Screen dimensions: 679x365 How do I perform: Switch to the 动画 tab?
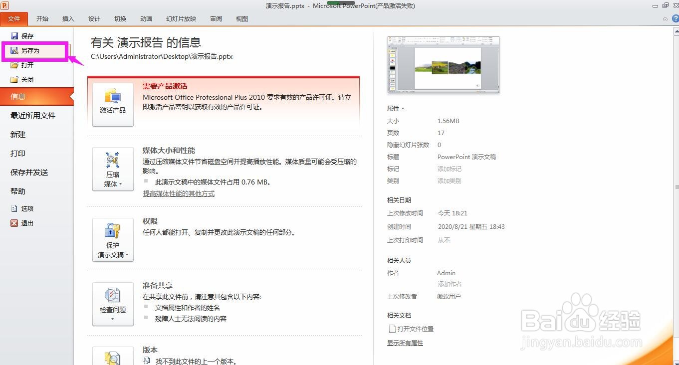[146, 19]
